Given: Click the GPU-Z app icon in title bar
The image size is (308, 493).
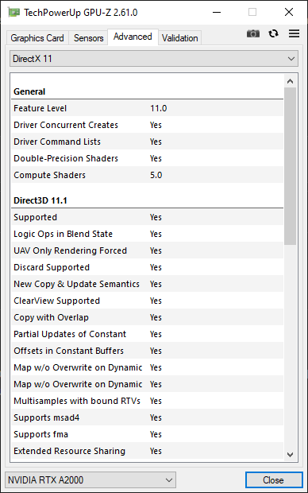Looking at the screenshot, I should (x=13, y=12).
